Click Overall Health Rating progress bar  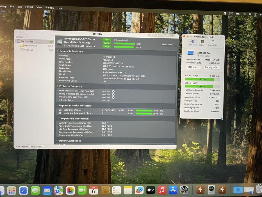pos(124,44)
